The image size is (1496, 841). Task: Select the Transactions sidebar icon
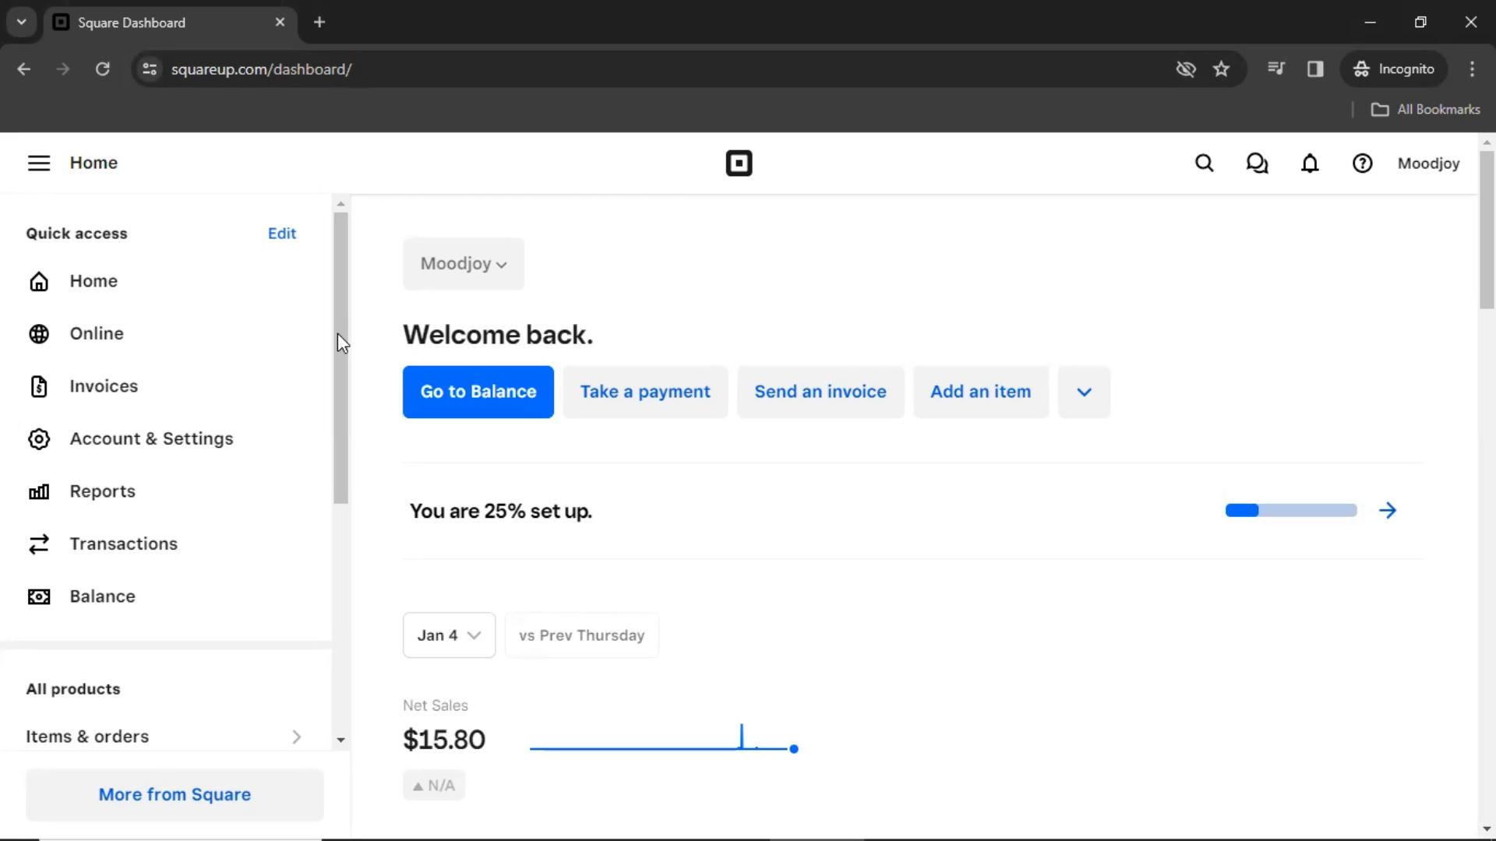pyautogui.click(x=39, y=544)
